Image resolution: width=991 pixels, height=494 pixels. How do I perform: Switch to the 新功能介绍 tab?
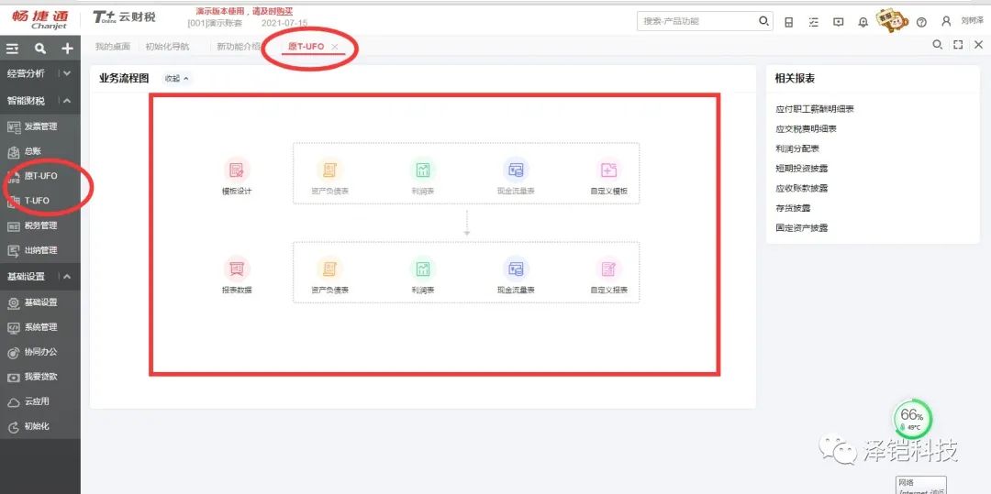tap(239, 47)
